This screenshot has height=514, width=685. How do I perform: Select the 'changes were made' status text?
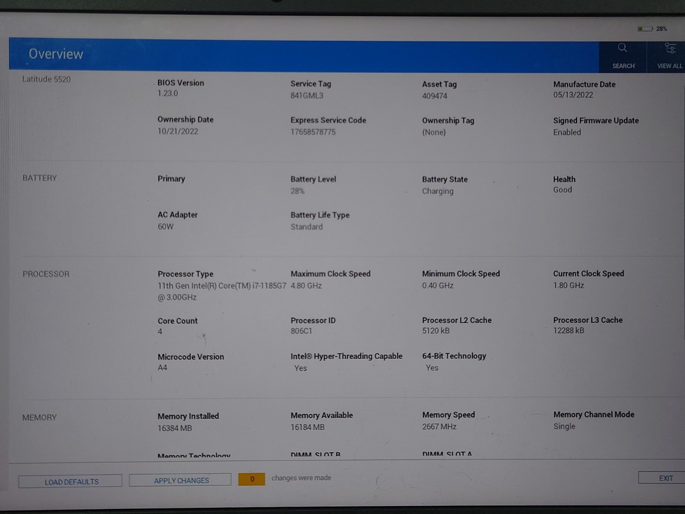pyautogui.click(x=301, y=478)
